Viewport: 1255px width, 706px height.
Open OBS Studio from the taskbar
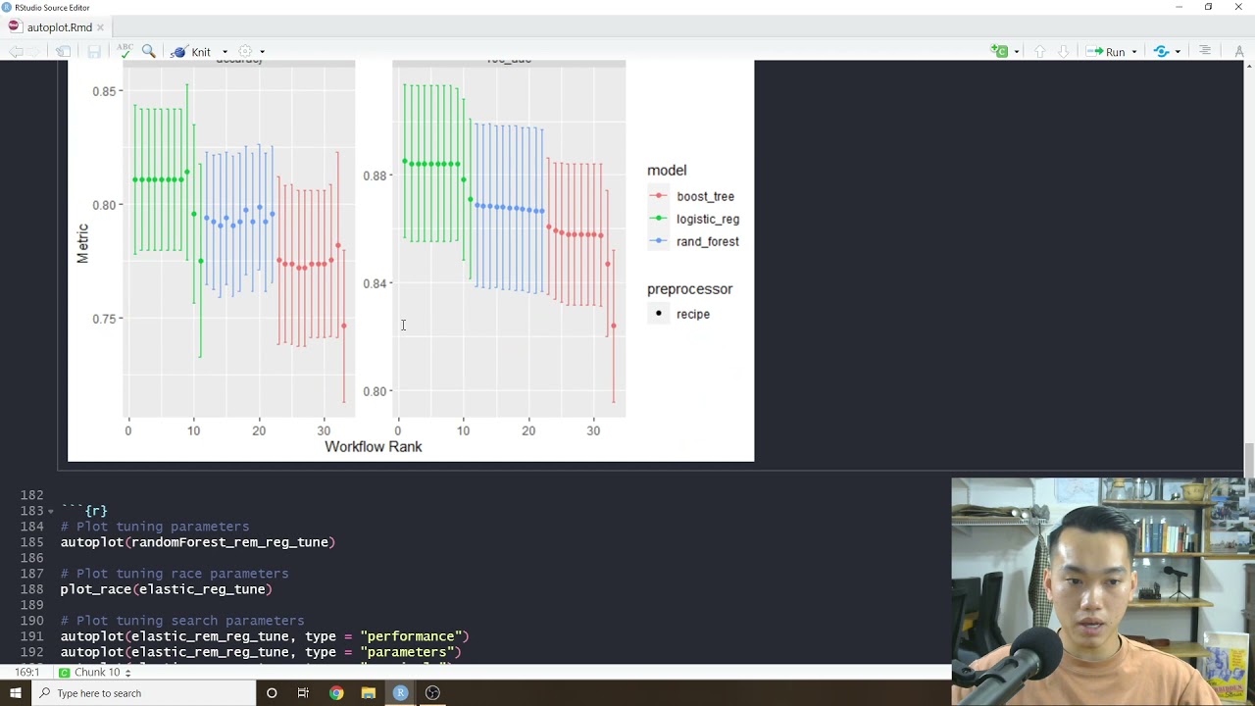tap(432, 693)
